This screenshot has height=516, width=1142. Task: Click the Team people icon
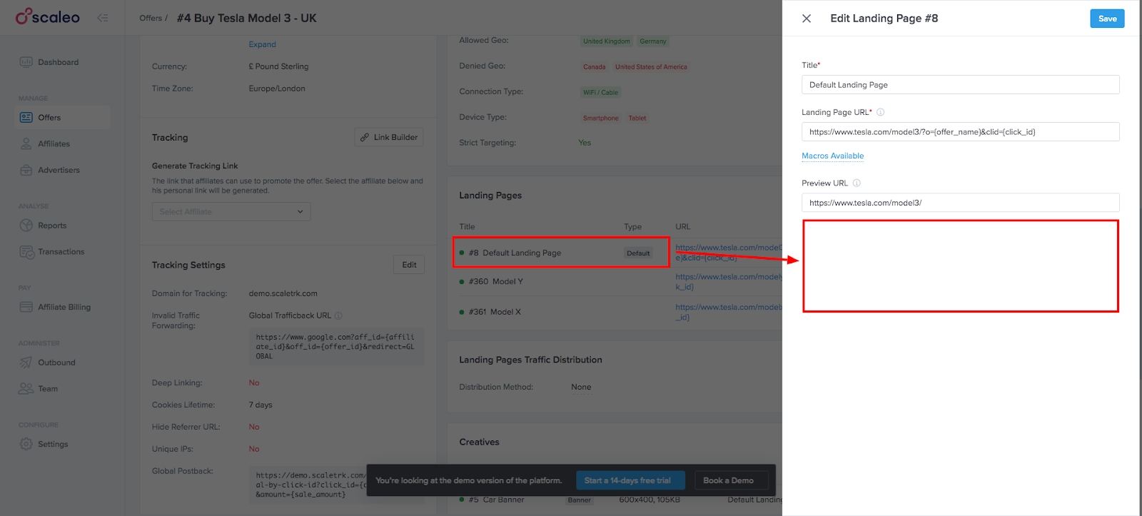pyautogui.click(x=26, y=389)
